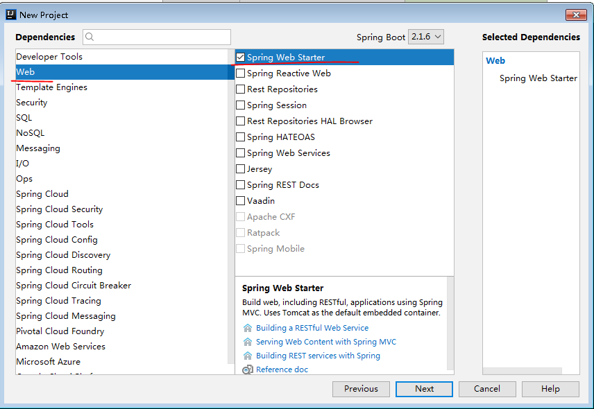Screen dimensions: 594x409
Task: Select the Spring Cloud Config category
Action: [x=57, y=240]
